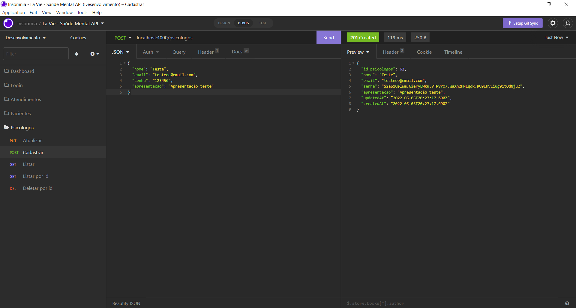The height and width of the screenshot is (308, 576).
Task: Open the create new request plus icon
Action: 94,54
